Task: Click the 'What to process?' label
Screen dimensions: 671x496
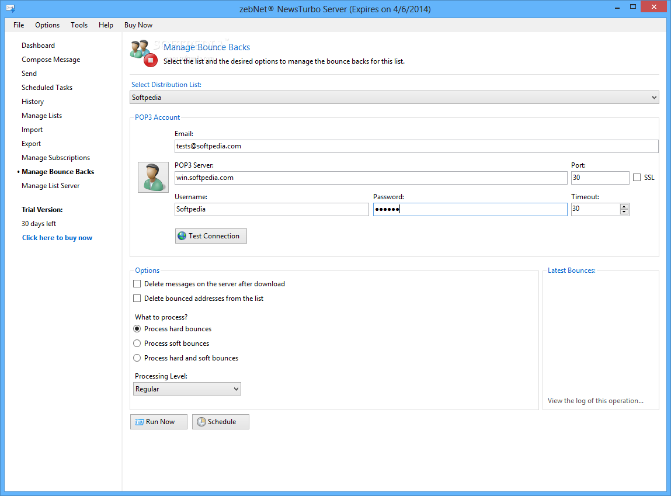Action: 161,317
